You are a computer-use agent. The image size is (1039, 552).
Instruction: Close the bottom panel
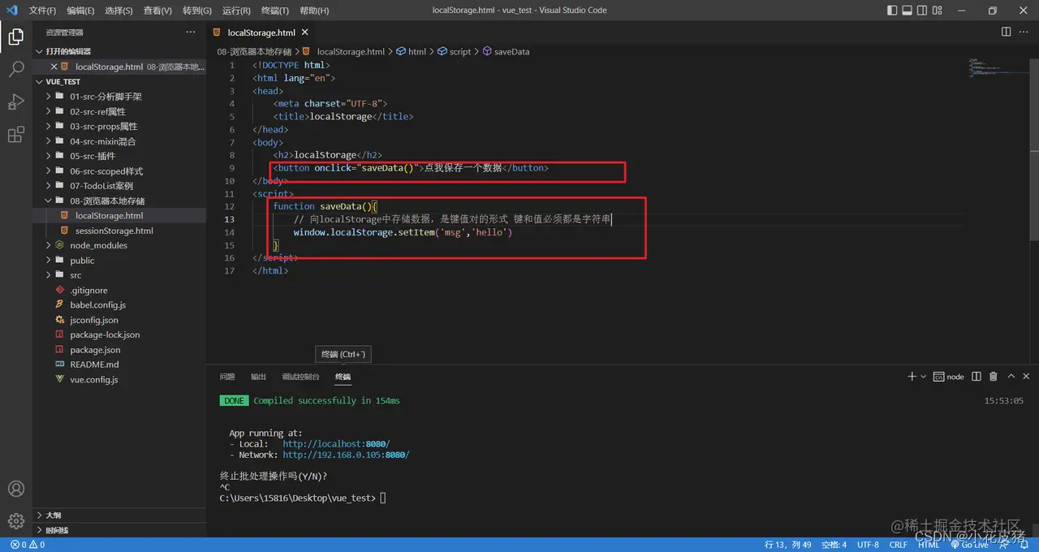(x=1027, y=377)
